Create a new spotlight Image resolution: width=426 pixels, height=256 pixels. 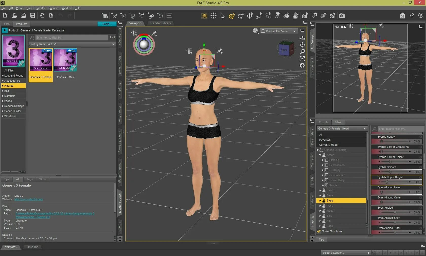click(141, 15)
